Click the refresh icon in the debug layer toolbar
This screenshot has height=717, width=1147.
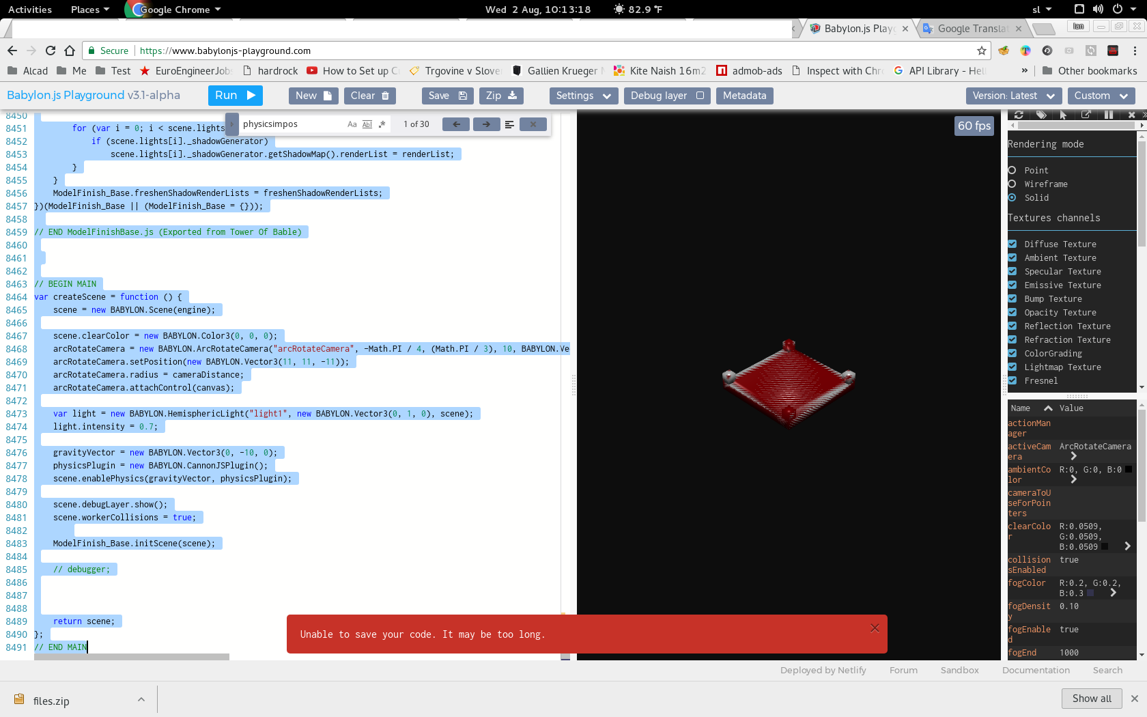tap(1019, 115)
